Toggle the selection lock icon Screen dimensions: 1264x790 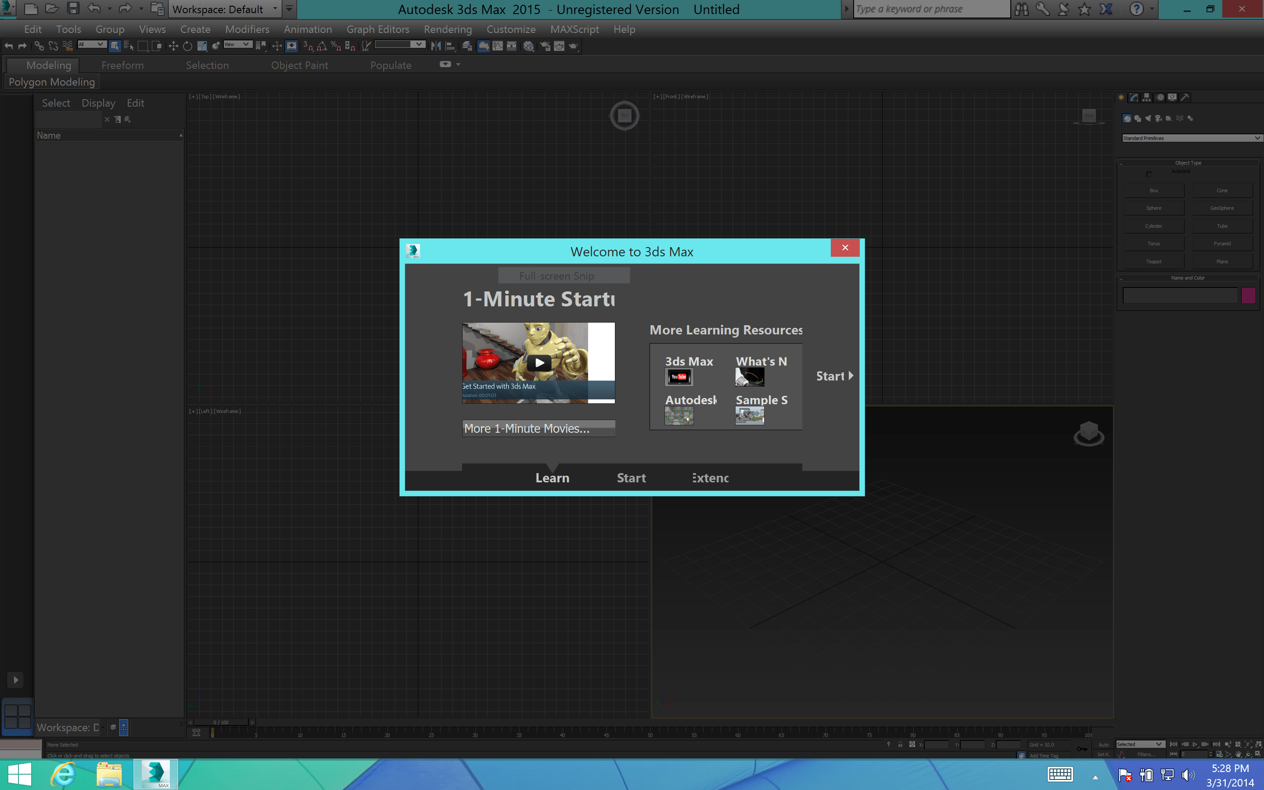coord(900,744)
